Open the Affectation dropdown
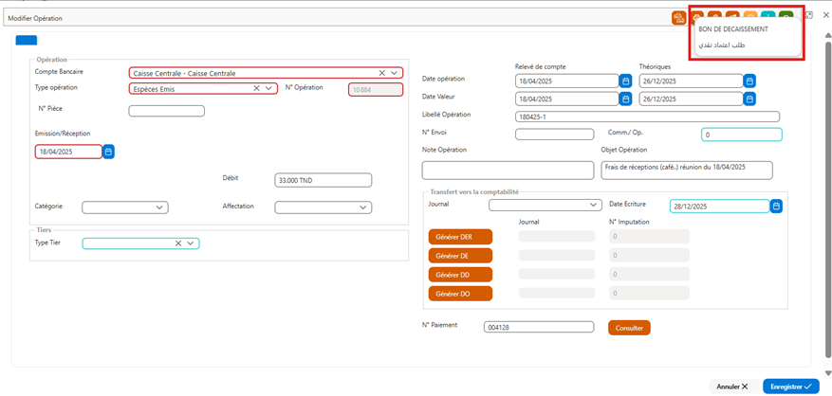This screenshot has height=396, width=832. point(324,207)
